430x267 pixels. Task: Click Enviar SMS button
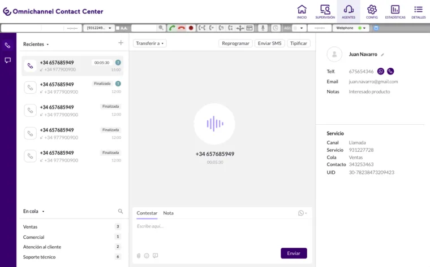point(269,43)
